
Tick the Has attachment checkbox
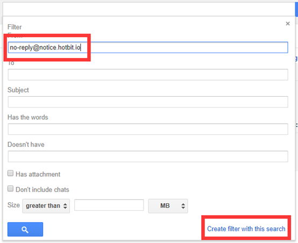[x=10, y=173]
